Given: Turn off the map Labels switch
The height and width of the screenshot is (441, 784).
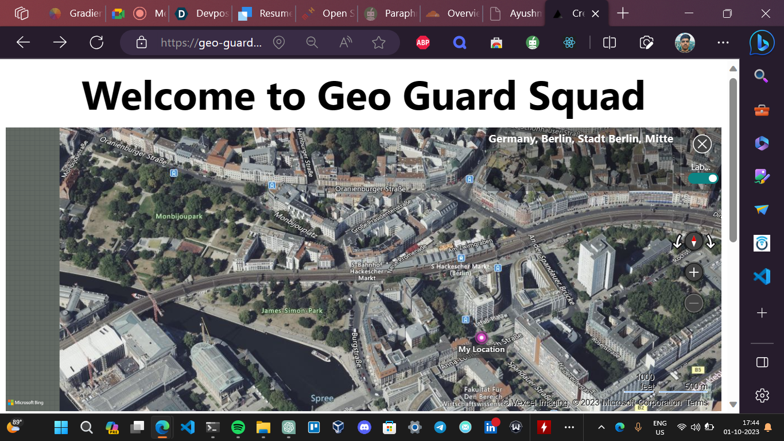Looking at the screenshot, I should (703, 179).
